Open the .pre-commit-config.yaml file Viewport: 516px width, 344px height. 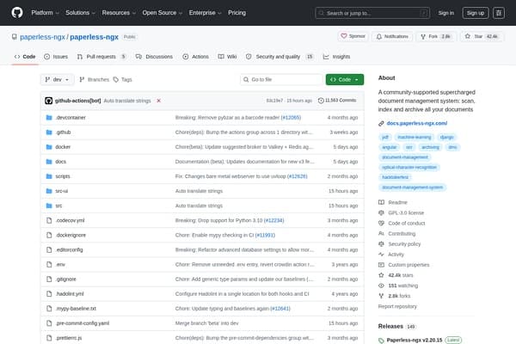pos(83,323)
